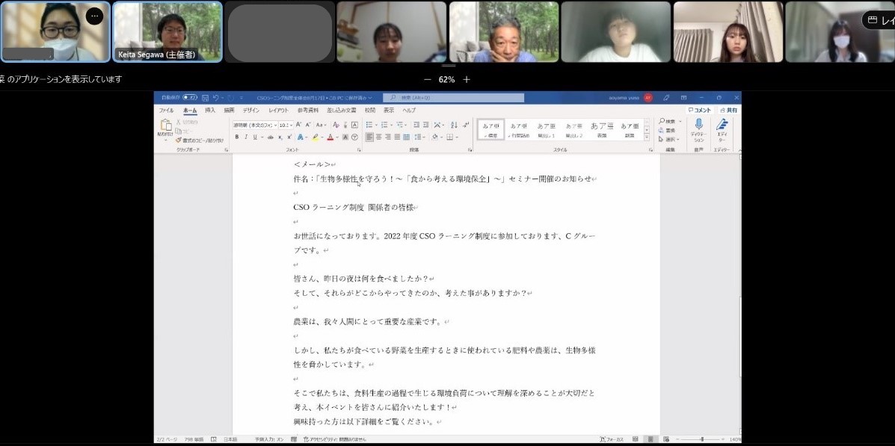
Task: Open the font size dropdown
Action: click(x=292, y=125)
